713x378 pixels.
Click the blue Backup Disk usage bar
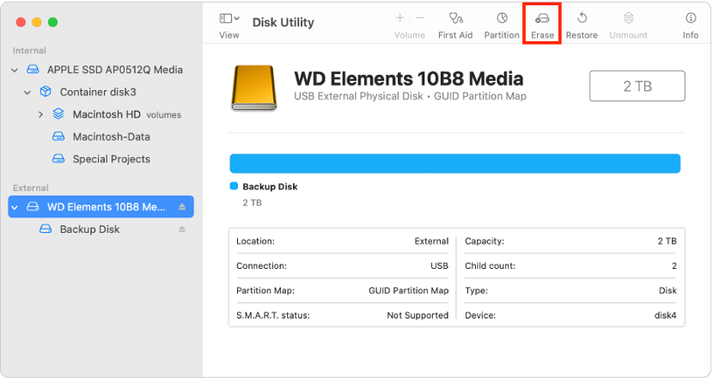[454, 163]
